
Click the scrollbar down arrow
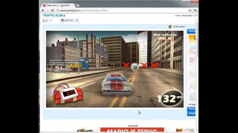point(197,130)
